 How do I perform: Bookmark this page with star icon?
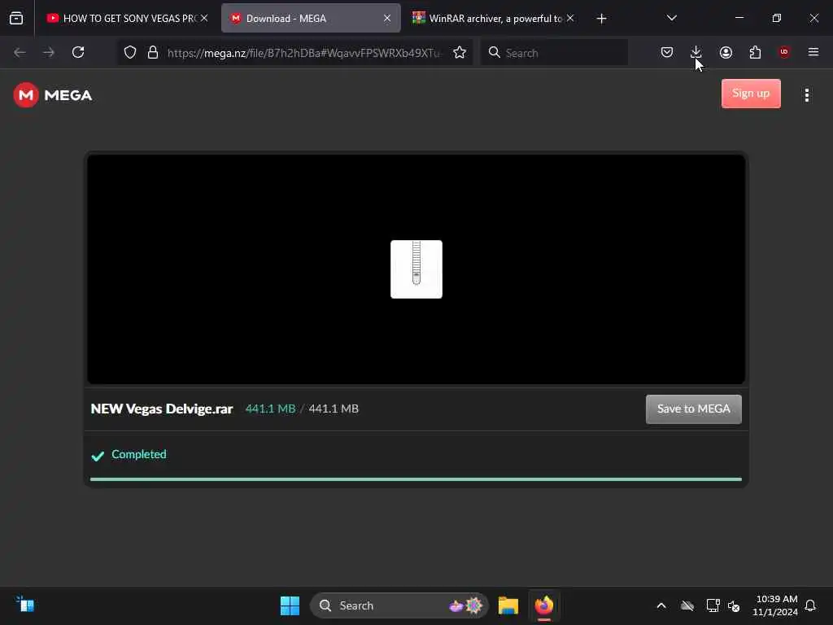[460, 52]
